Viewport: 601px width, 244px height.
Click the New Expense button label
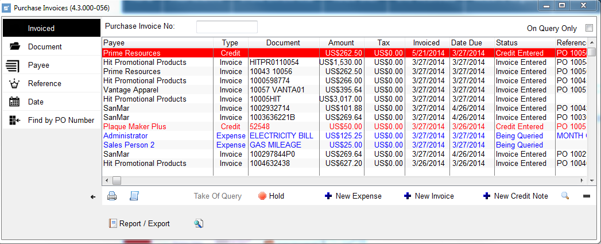tap(358, 196)
